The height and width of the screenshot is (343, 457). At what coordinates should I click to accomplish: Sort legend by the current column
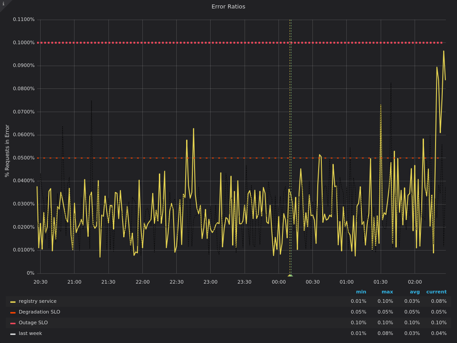point(436,292)
